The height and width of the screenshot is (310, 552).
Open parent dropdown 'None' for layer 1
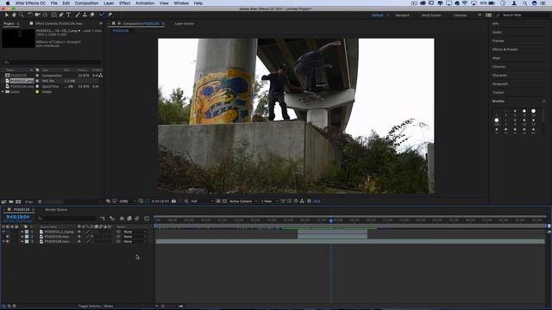point(135,232)
